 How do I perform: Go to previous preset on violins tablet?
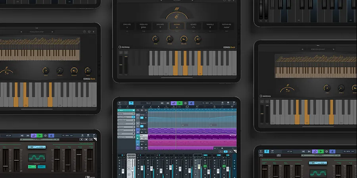(x=161, y=0)
